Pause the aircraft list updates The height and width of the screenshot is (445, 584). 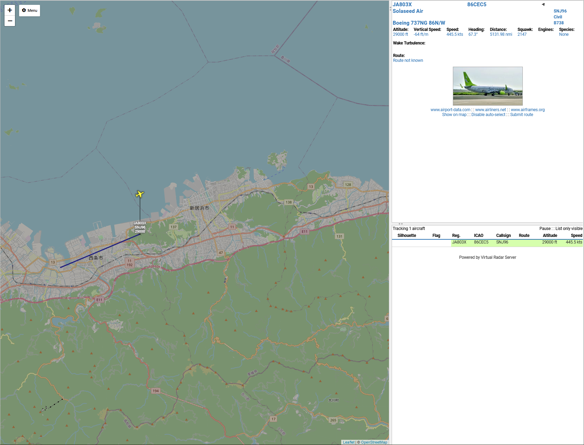point(545,229)
